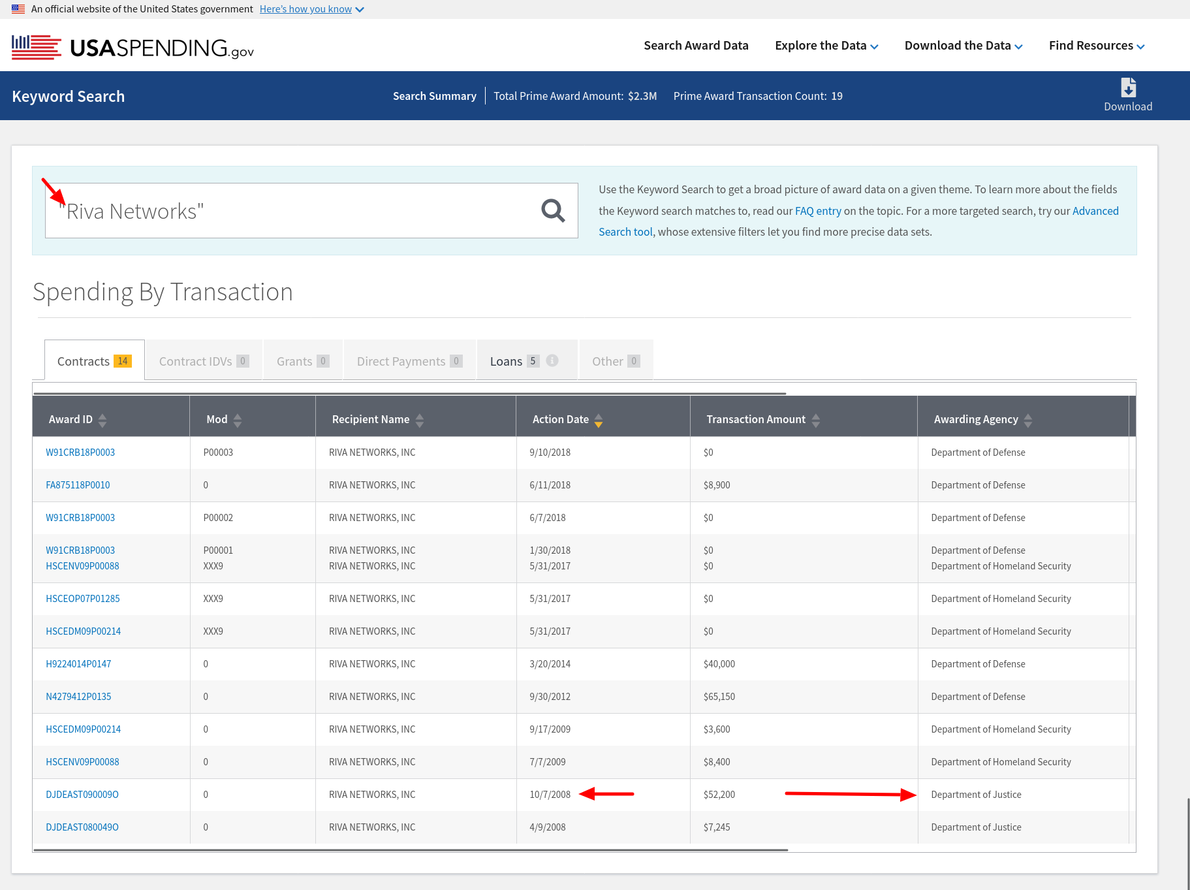Open award W91CRB18P0003 with mod P00003
Viewport: 1190px width, 890px height.
point(80,453)
